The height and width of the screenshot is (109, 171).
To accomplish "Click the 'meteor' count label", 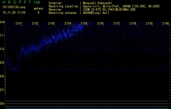I will click(x=39, y=8).
